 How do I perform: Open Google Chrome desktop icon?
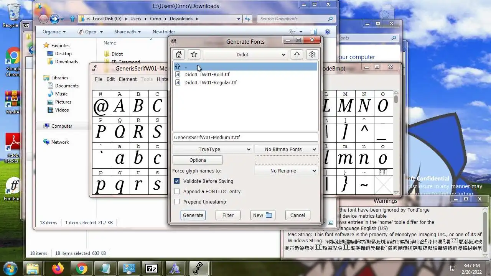click(x=13, y=62)
